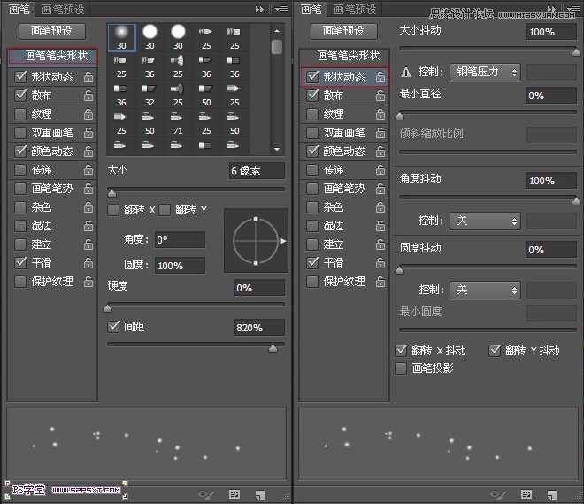The width and height of the screenshot is (584, 504).
Task: Open angle jitter 控制 dropdown set to 关
Action: (485, 221)
